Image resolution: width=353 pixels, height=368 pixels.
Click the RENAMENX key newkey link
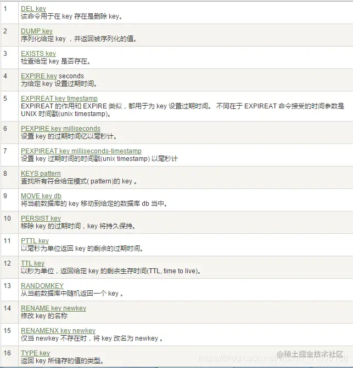tap(58, 331)
